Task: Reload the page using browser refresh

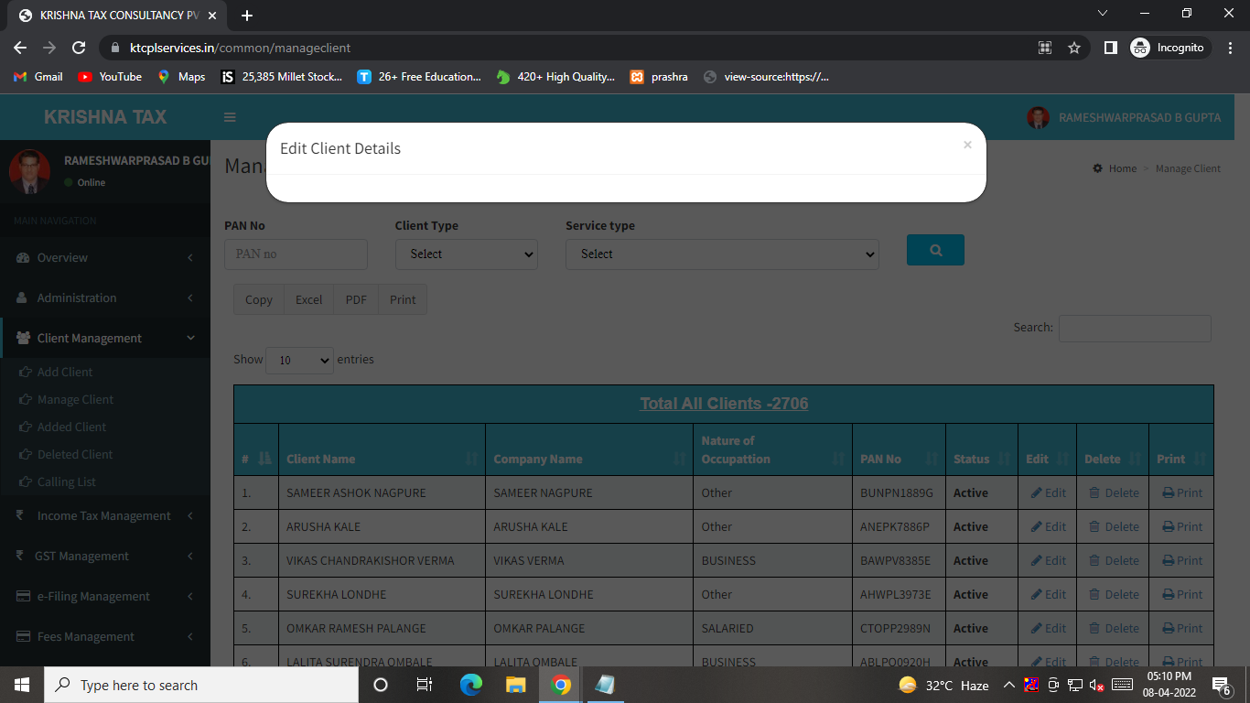Action: coord(79,48)
